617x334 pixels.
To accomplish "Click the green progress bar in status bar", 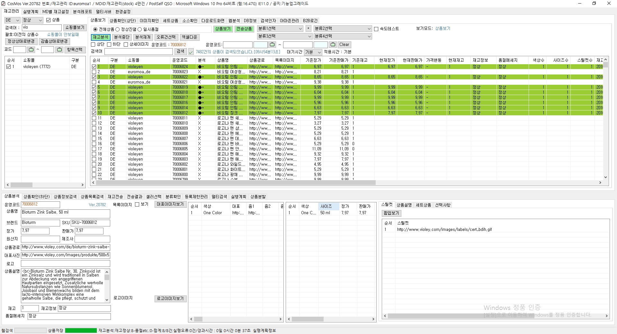I will point(81,330).
